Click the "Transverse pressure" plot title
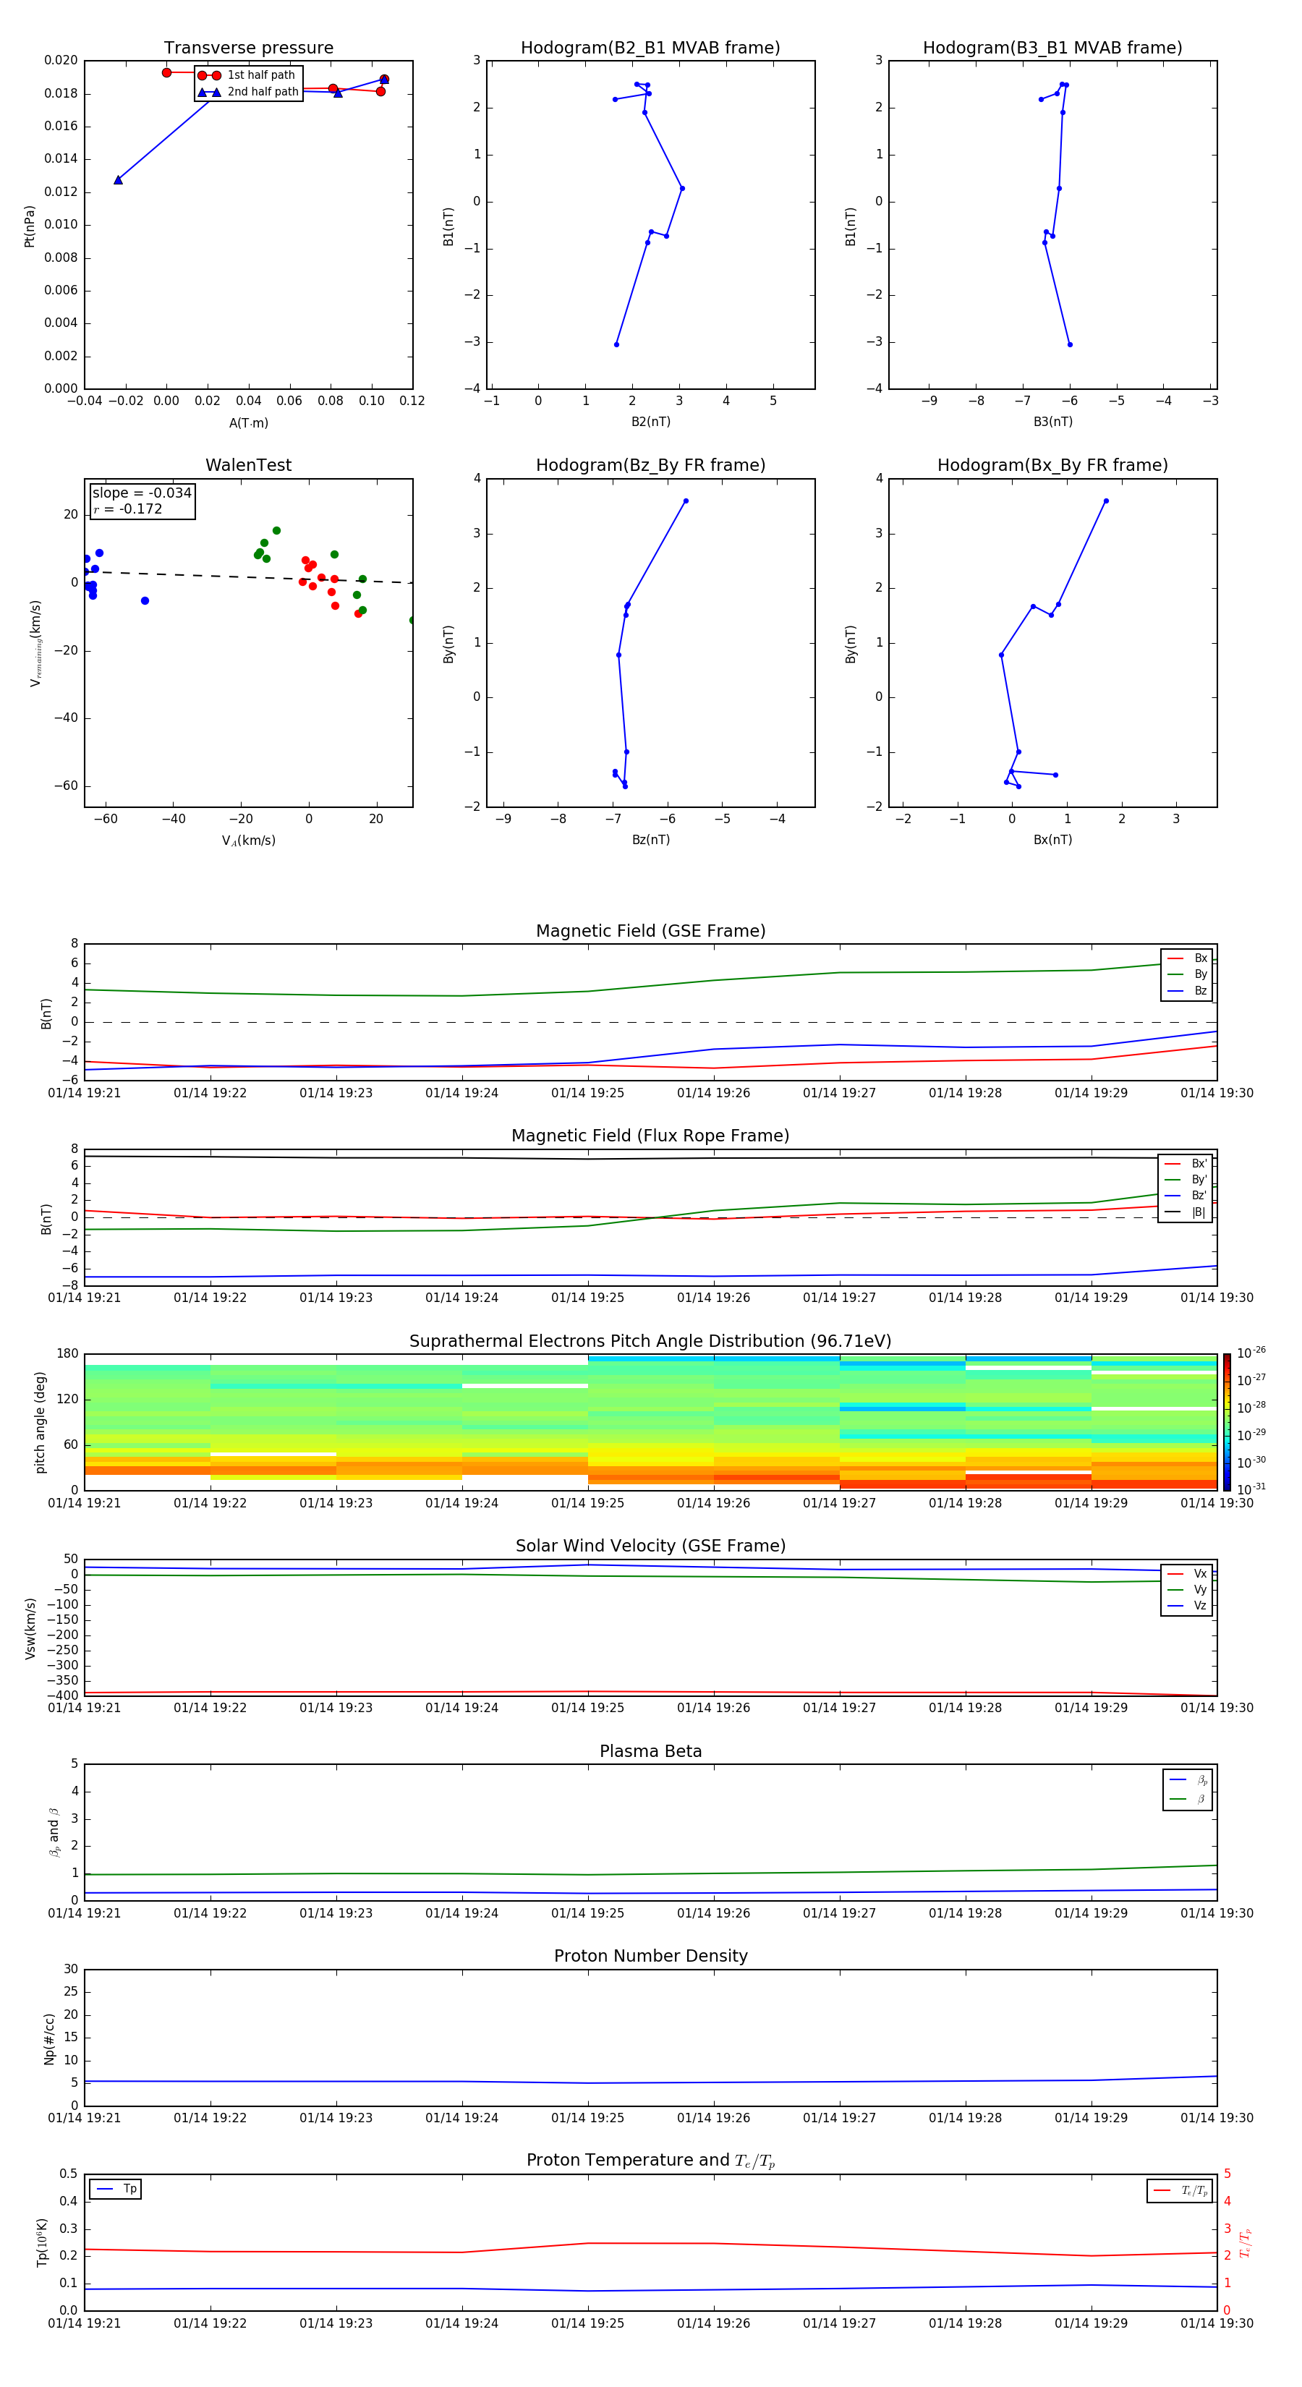 248,48
